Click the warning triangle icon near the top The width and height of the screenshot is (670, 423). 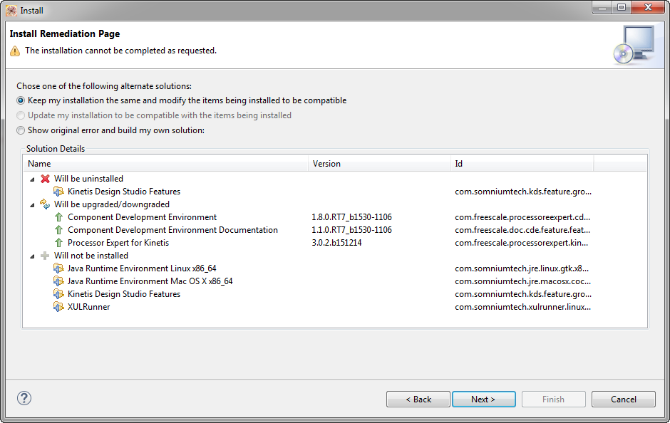click(x=14, y=51)
